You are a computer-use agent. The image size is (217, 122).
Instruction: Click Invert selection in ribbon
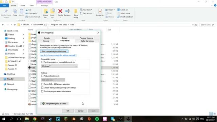[125, 17]
